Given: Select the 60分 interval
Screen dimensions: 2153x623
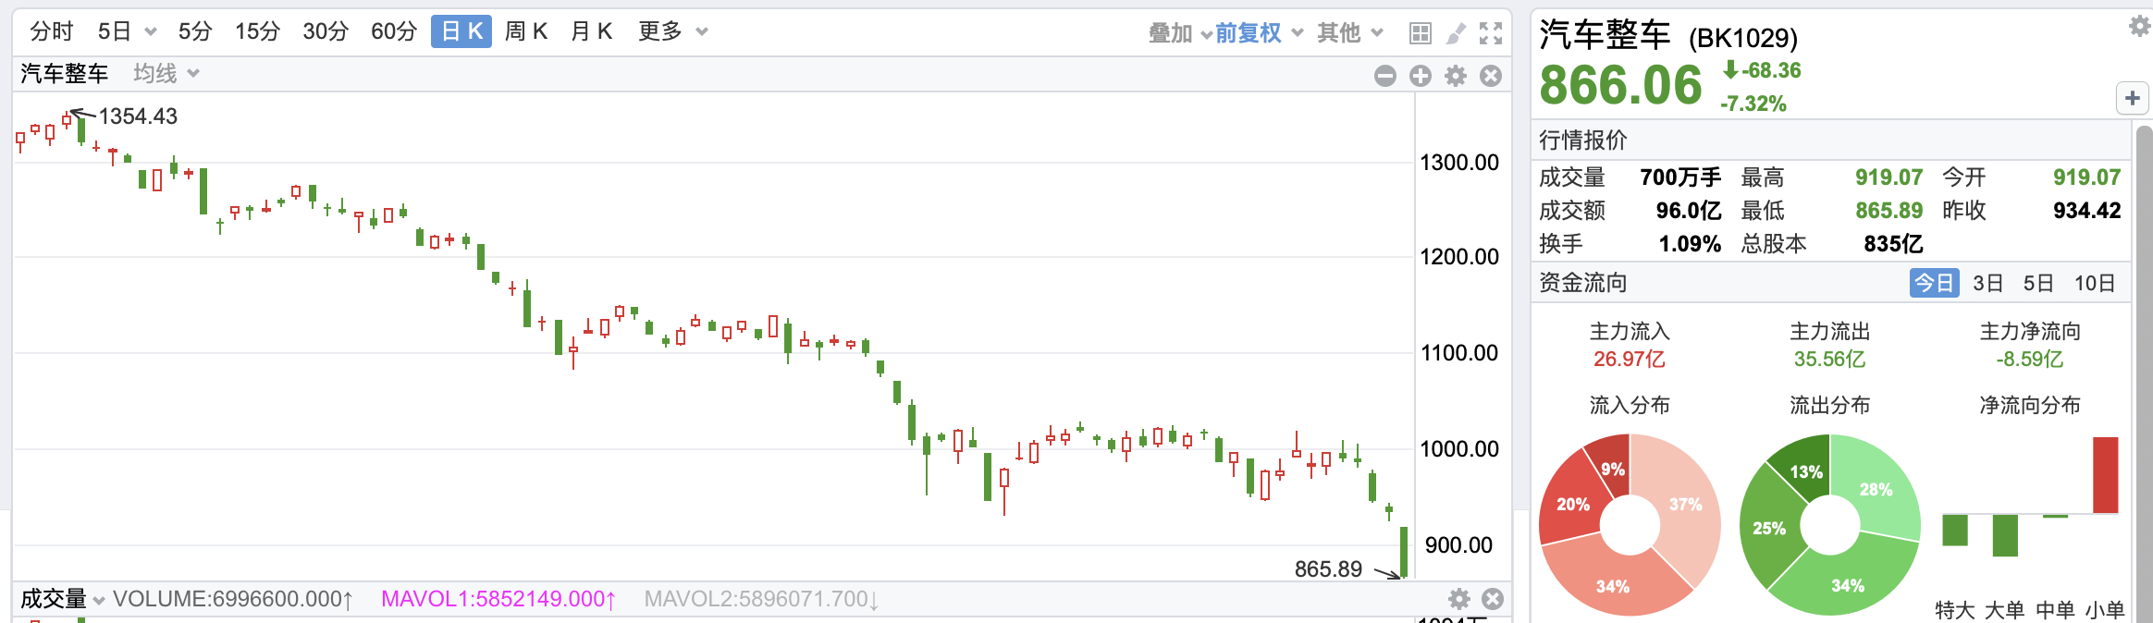Looking at the screenshot, I should point(394,31).
